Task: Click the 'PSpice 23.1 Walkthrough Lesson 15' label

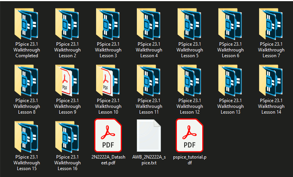Action: click(27, 163)
